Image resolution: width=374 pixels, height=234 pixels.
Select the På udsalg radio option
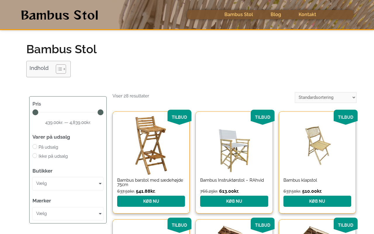35,147
